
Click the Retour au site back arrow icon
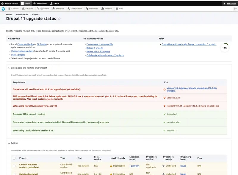click(2, 4)
